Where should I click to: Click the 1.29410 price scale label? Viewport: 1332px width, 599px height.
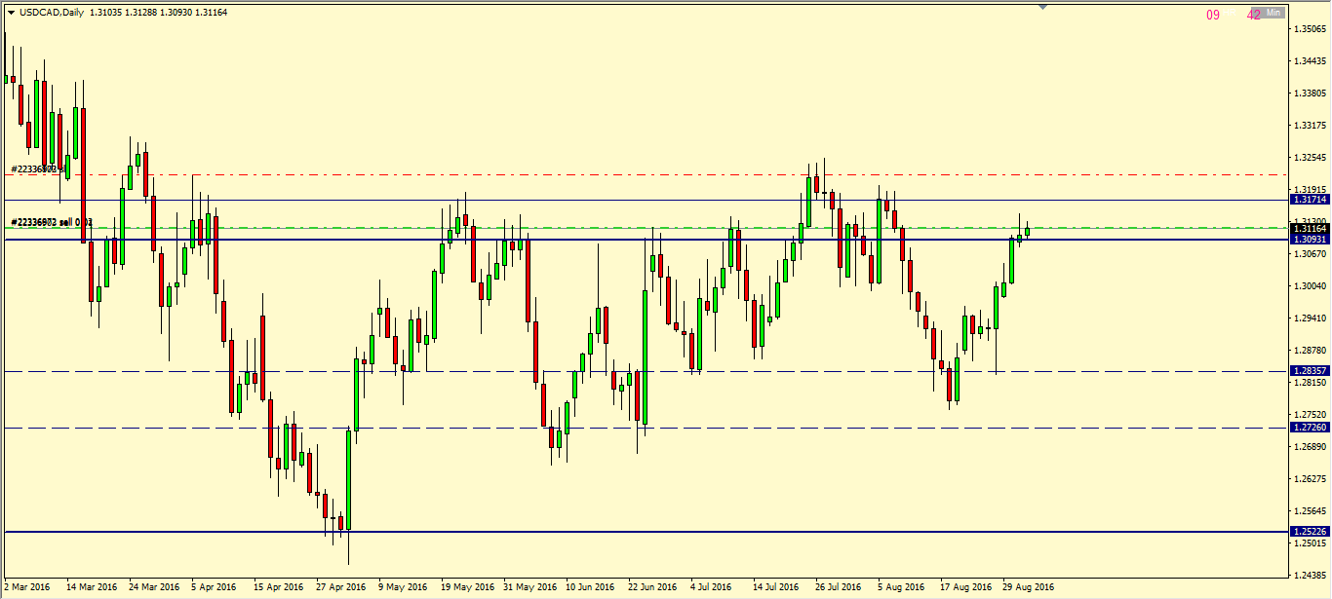coord(1311,318)
